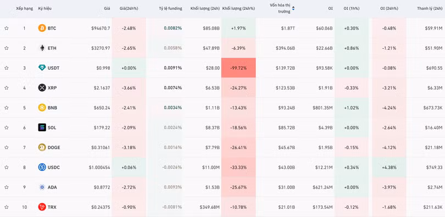Open the DOGE symbol link
Image resolution: width=445 pixels, height=217 pixels.
pyautogui.click(x=54, y=147)
